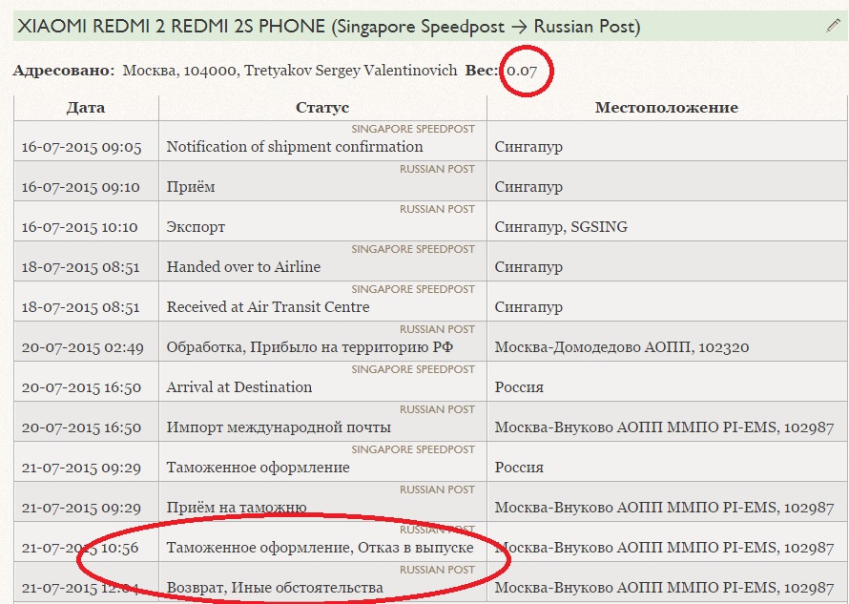This screenshot has width=849, height=604.
Task: Select the date in the 'Импорт международной почты' row
Action: coord(81,427)
